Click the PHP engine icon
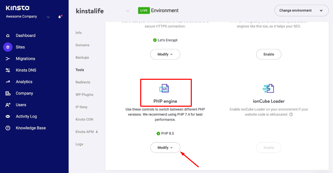 164,89
